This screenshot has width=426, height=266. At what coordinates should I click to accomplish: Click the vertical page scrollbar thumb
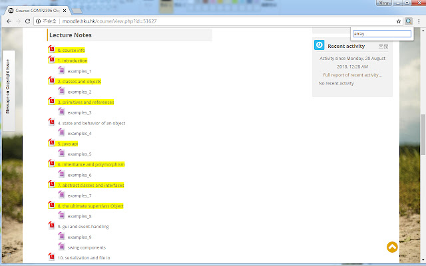[423, 134]
